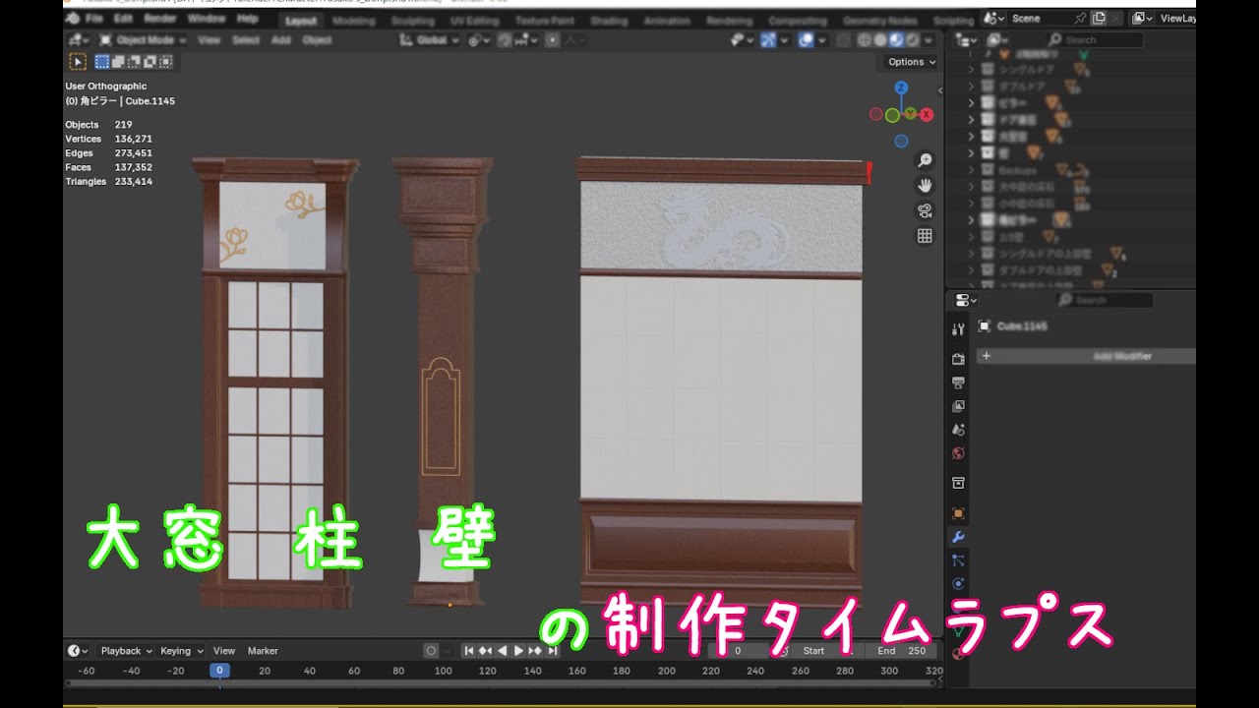Open the Edit menu
1259x708 pixels.
123,19
